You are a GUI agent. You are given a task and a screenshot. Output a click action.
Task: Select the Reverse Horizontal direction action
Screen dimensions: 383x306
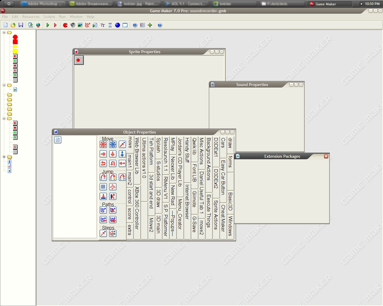coord(103,163)
